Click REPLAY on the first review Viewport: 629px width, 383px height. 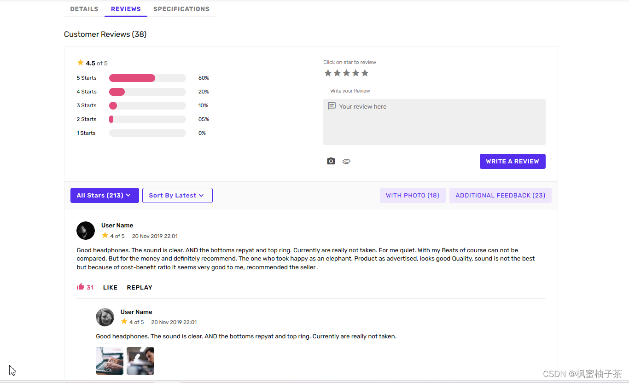coord(140,287)
